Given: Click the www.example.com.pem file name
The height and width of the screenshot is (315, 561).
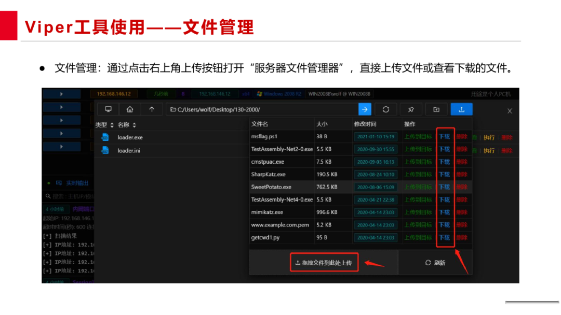Looking at the screenshot, I should click(280, 225).
